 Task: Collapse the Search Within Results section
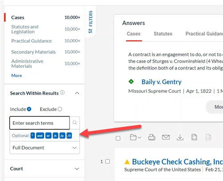(x=77, y=93)
